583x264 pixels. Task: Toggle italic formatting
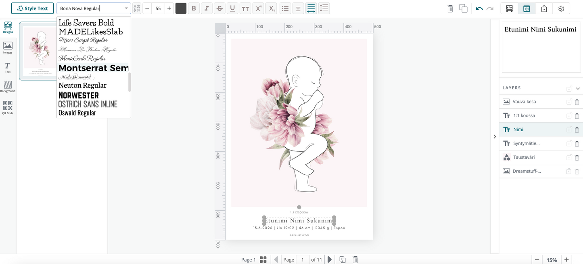point(207,8)
